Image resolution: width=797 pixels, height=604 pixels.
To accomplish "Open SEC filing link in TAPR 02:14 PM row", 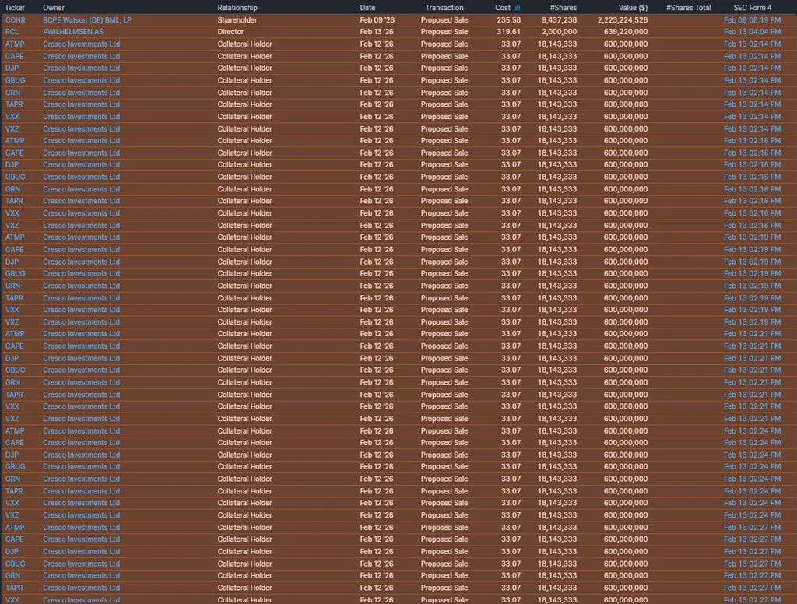I will (752, 104).
